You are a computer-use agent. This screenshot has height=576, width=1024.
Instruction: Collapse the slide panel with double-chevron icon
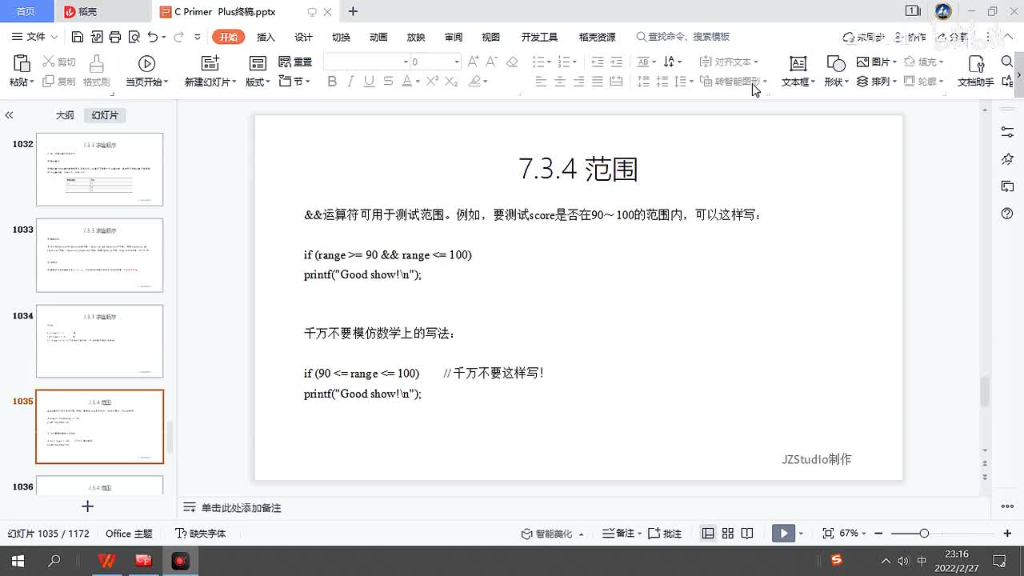pyautogui.click(x=9, y=115)
